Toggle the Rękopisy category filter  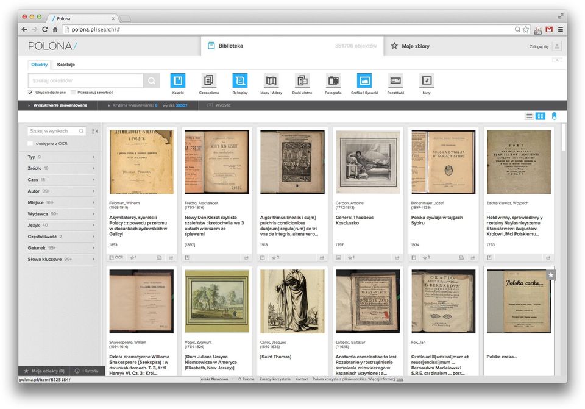coord(240,80)
